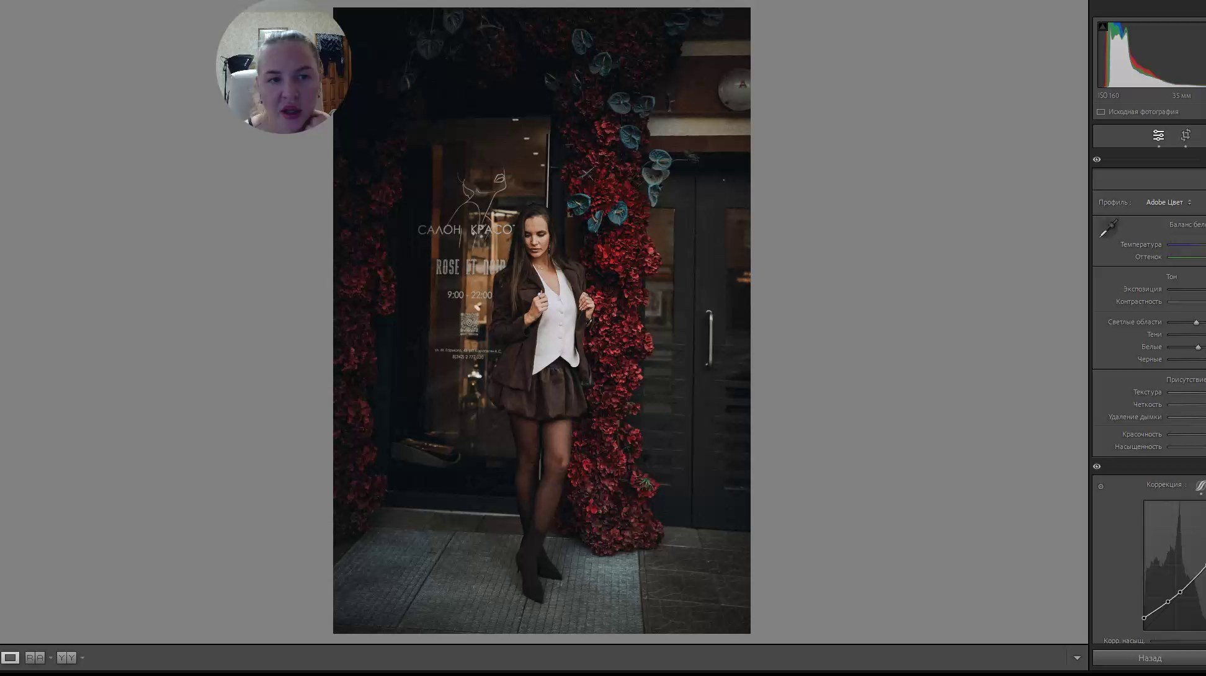Pick the white balance eyedropper
This screenshot has width=1206, height=676.
(x=1109, y=228)
